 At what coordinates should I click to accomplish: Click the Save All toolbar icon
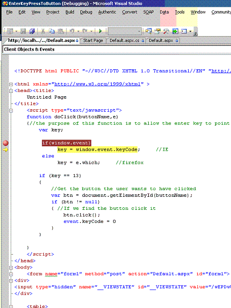click(32, 31)
